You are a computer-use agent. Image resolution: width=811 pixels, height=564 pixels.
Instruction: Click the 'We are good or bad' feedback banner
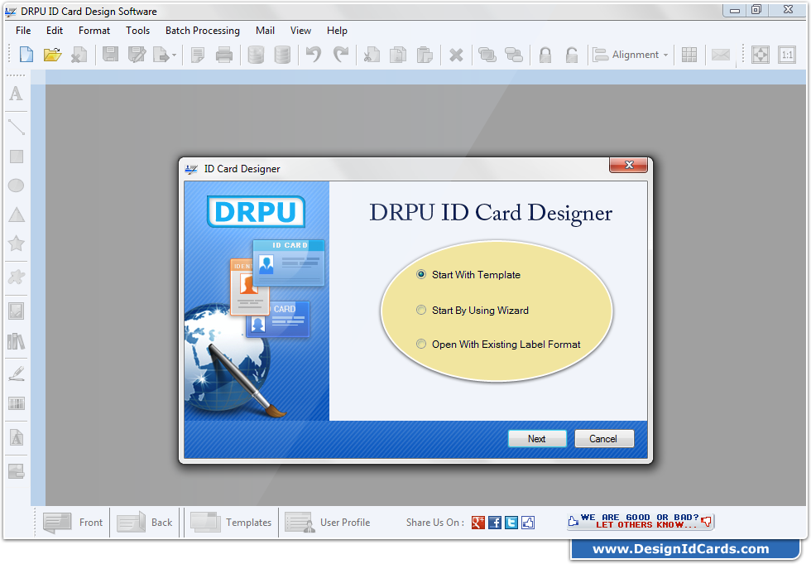(x=641, y=522)
